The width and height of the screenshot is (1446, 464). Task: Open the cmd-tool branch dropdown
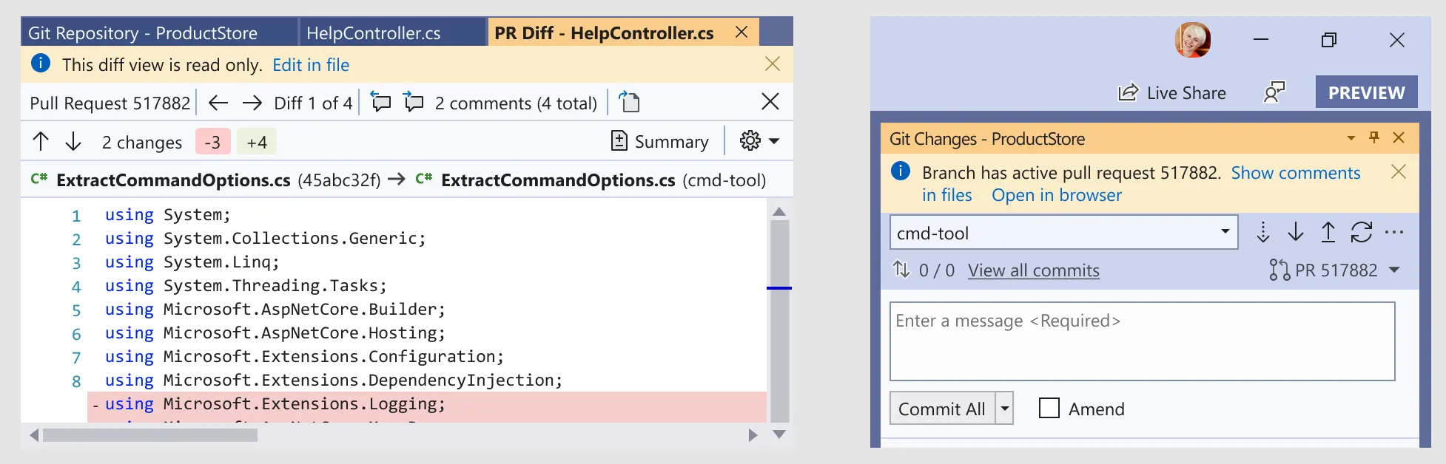tap(1225, 233)
